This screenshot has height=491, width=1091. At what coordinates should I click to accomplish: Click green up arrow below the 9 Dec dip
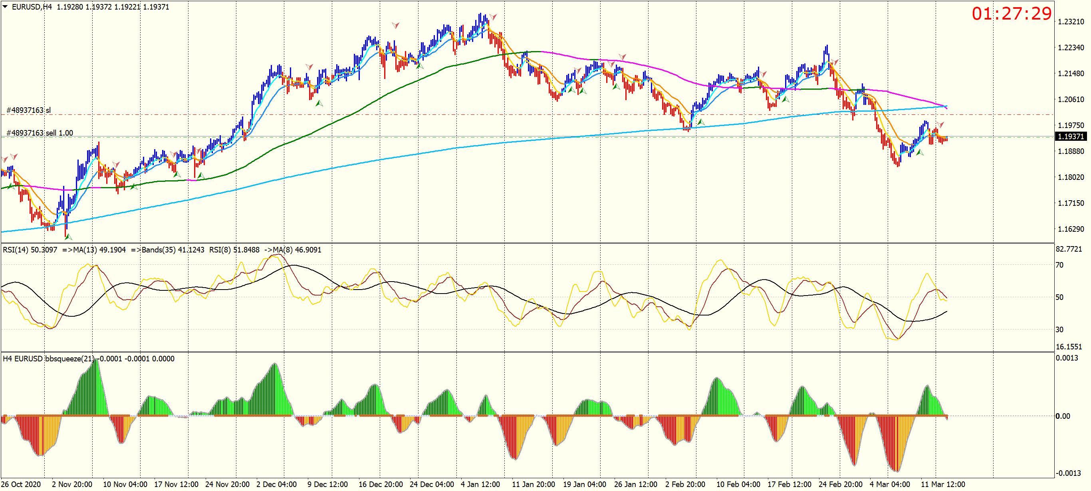pos(319,103)
